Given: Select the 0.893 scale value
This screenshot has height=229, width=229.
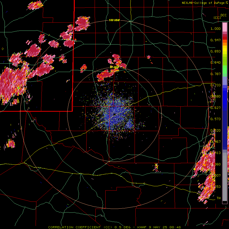Looking at the screenshot, I should pyautogui.click(x=216, y=51).
